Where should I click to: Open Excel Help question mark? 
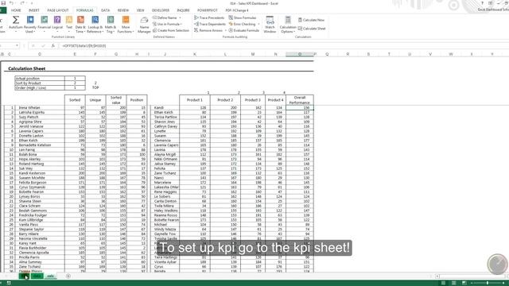(482, 3)
